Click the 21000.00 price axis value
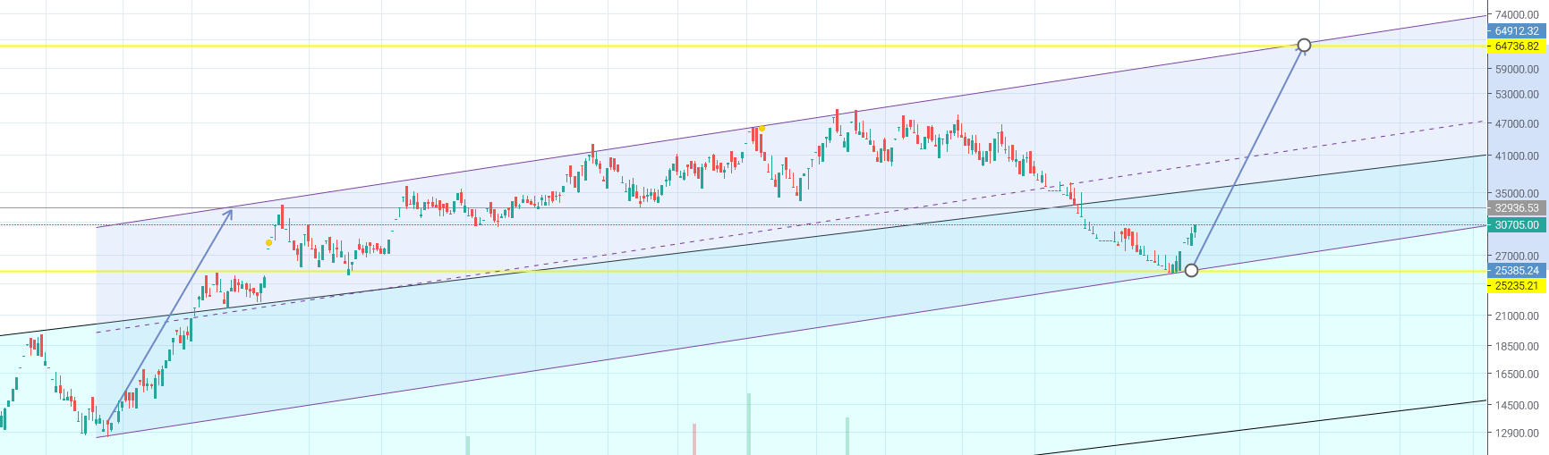The width and height of the screenshot is (1549, 455). point(1517,316)
